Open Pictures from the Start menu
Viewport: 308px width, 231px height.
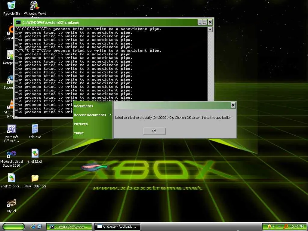81,124
